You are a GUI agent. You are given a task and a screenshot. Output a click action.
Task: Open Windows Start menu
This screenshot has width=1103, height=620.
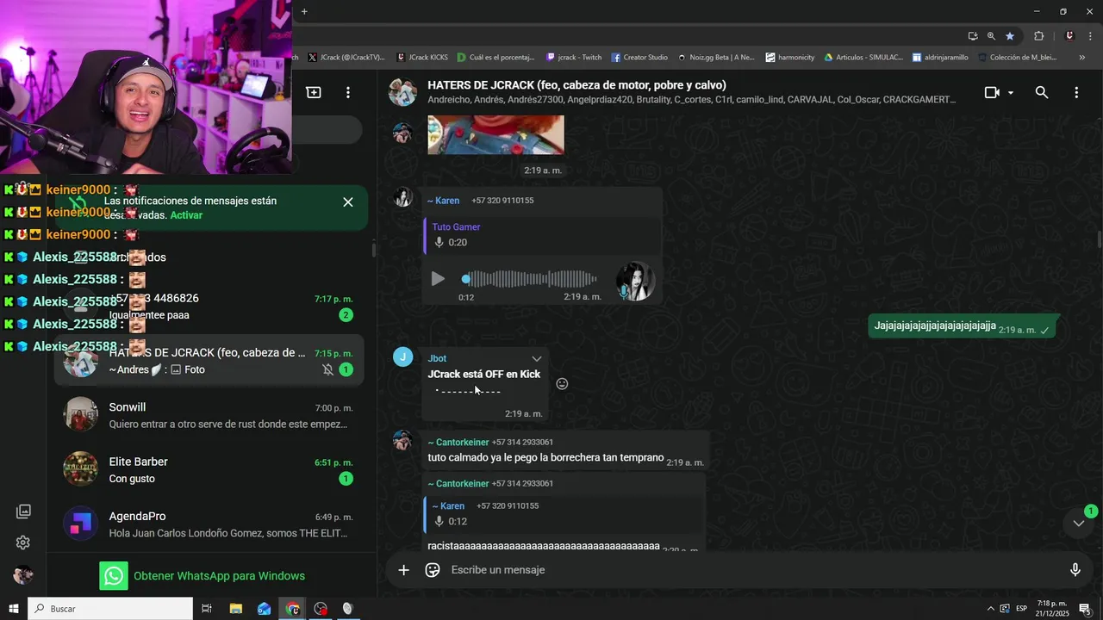click(x=13, y=609)
